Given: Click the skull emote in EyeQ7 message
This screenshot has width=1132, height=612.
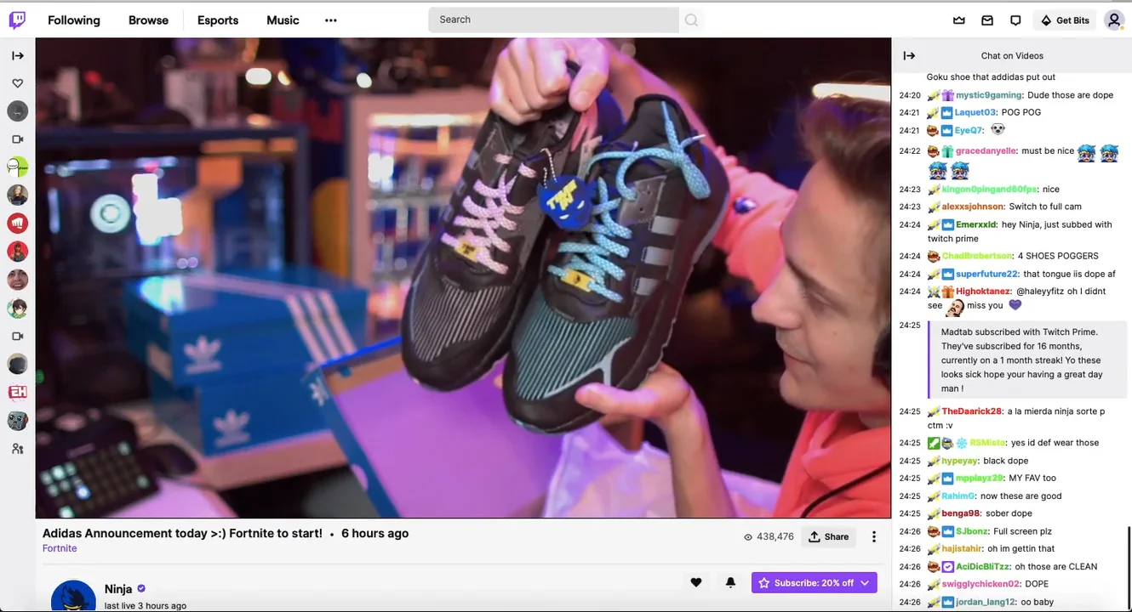Looking at the screenshot, I should pyautogui.click(x=998, y=130).
